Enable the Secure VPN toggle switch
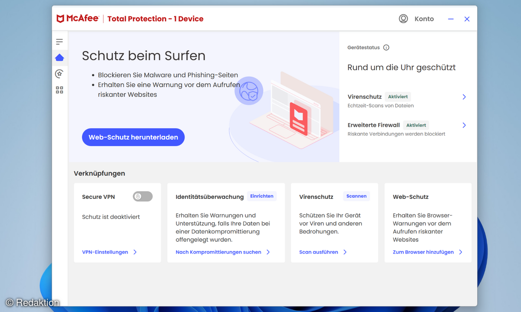This screenshot has height=312, width=521. [142, 196]
